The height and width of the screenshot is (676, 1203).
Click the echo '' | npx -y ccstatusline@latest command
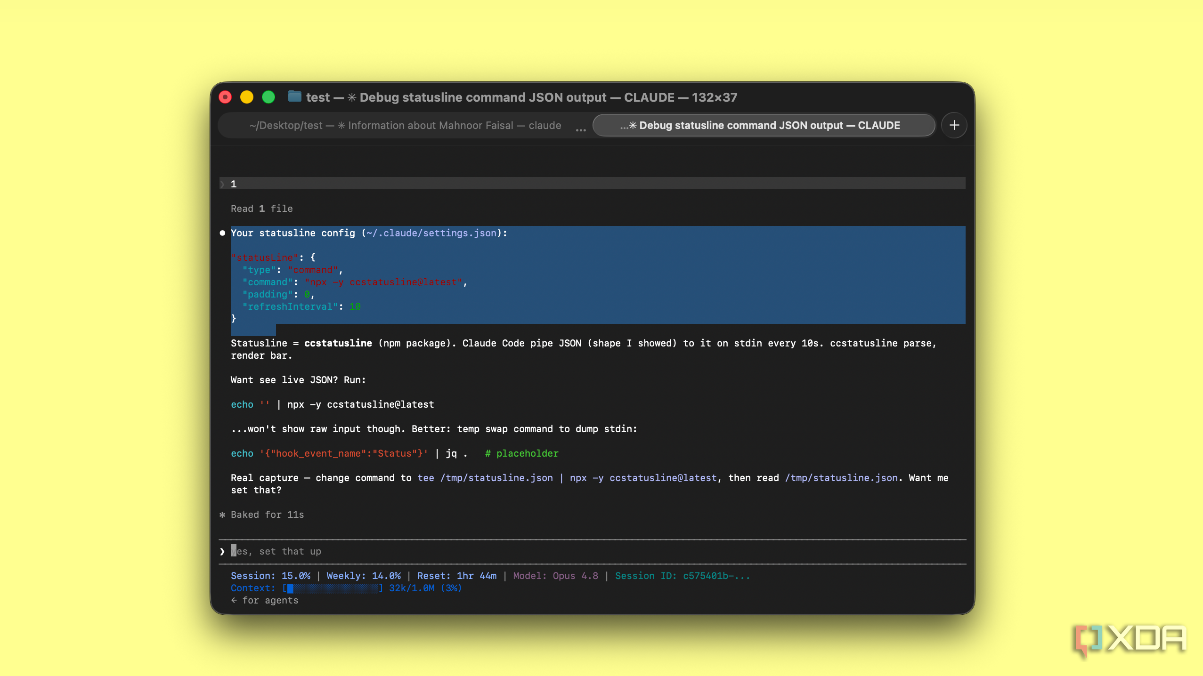click(x=333, y=404)
